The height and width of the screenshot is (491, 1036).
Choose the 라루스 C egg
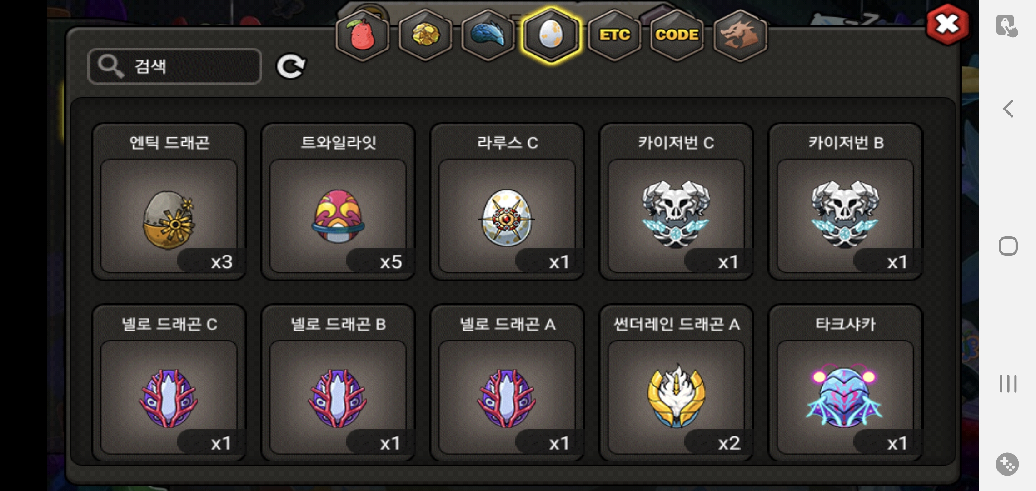point(507,202)
